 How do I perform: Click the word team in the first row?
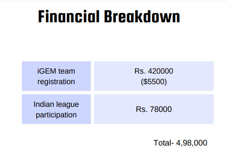(x=67, y=71)
